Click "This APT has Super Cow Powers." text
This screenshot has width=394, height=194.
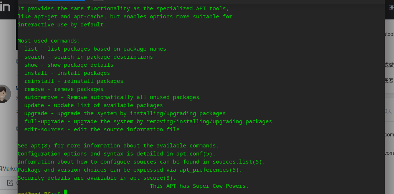pyautogui.click(x=199, y=186)
